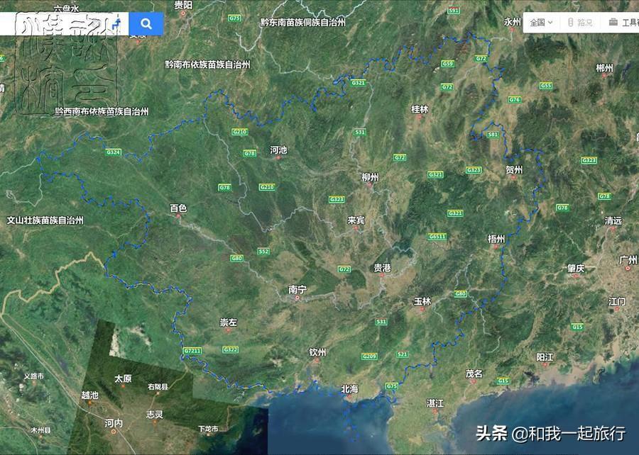Click the 百色 city label
This screenshot has width=639, height=455.
[178, 208]
